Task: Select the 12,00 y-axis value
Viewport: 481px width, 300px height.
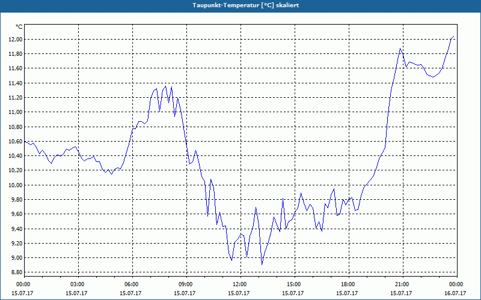Action: pos(16,40)
